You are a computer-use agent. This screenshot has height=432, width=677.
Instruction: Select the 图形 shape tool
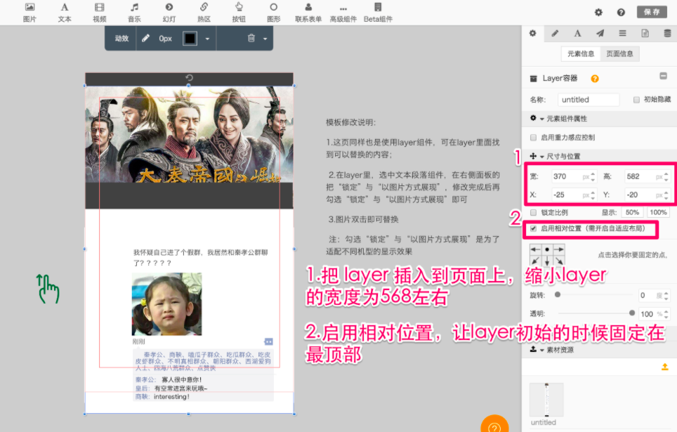pos(273,12)
